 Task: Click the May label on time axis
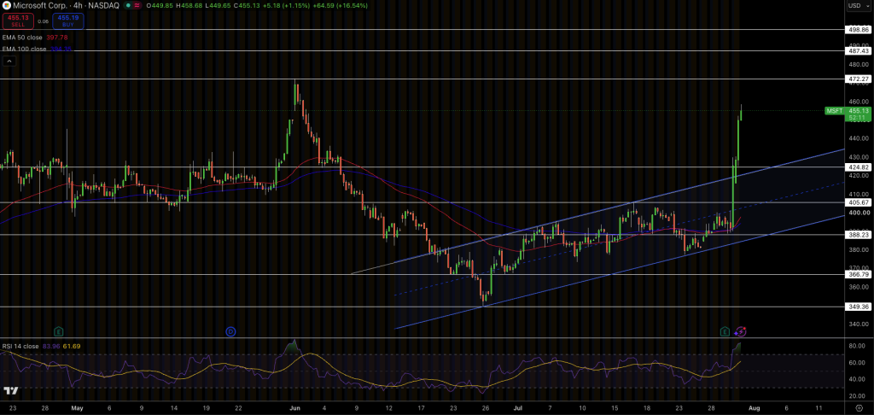coord(77,408)
